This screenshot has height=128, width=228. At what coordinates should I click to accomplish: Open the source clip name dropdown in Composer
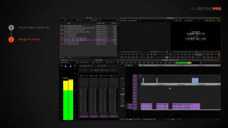(x=140, y=20)
